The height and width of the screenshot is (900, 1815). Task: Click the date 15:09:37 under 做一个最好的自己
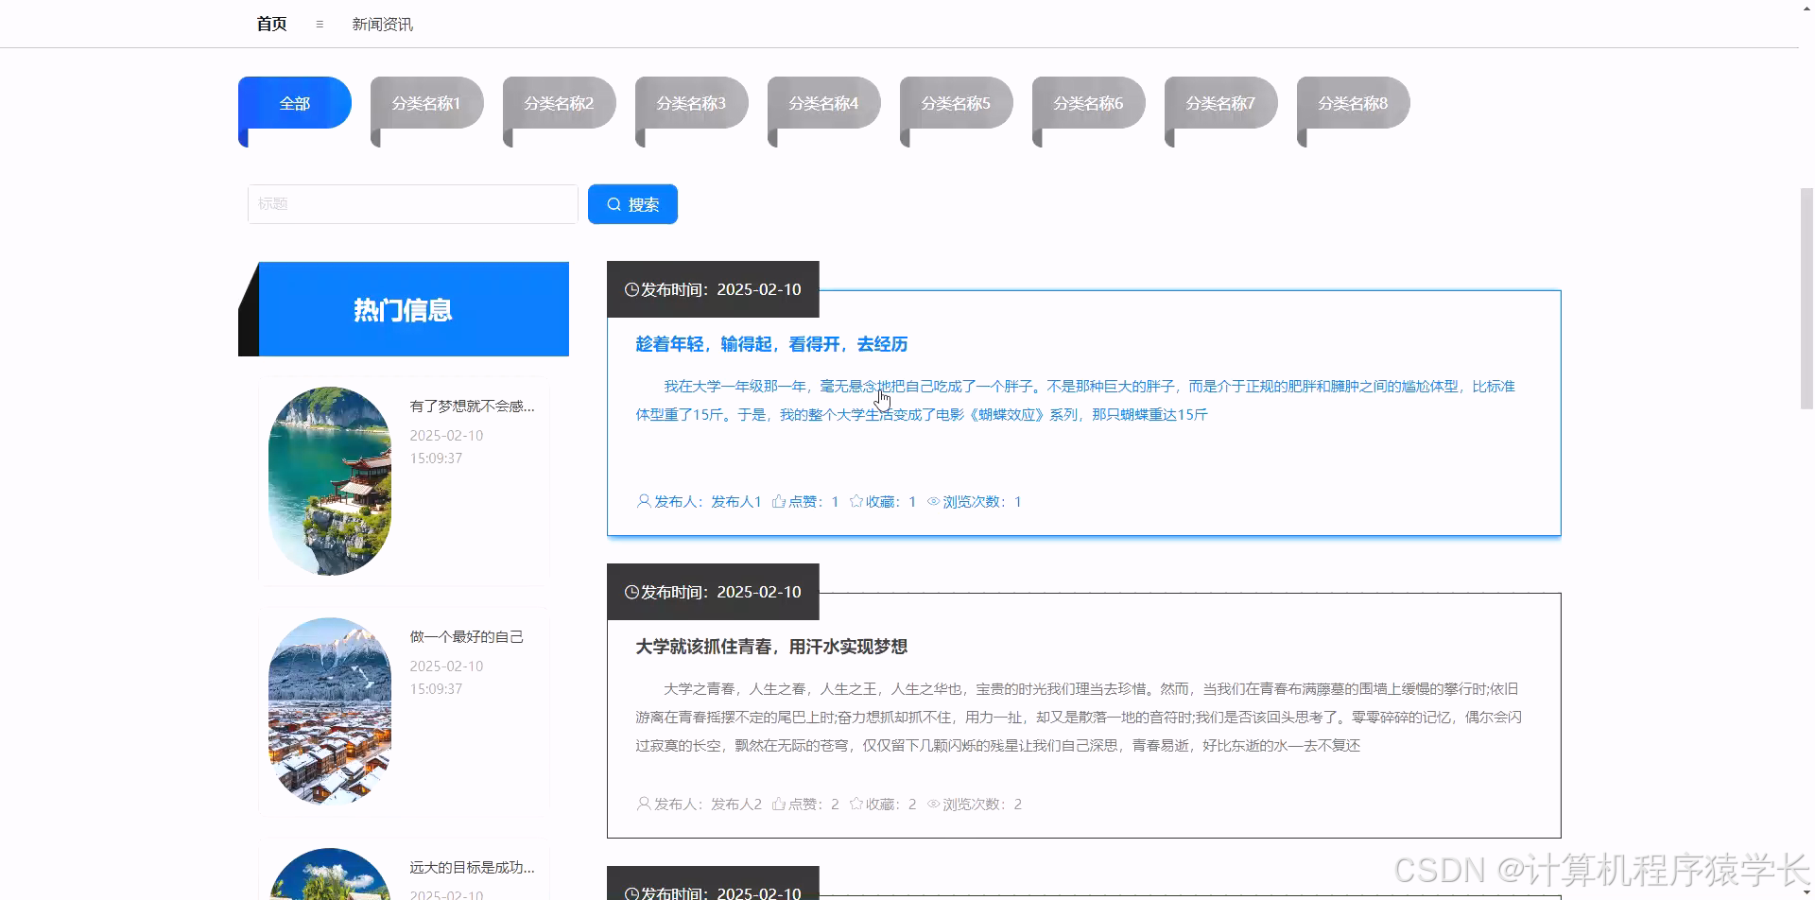[436, 688]
